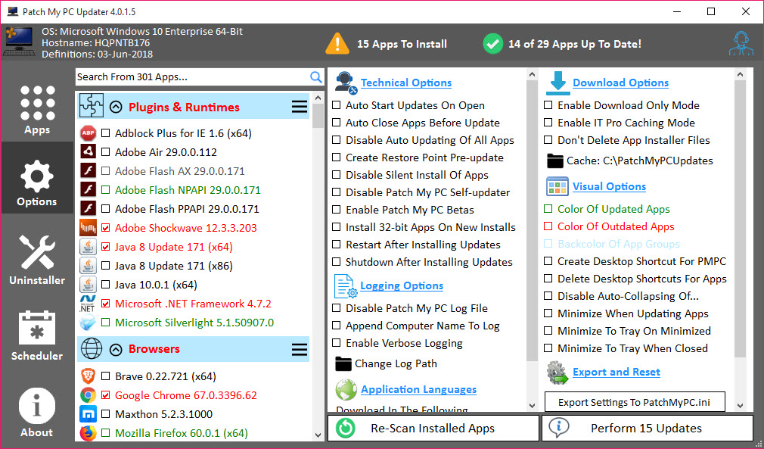Click the globe Browsers group icon
The height and width of the screenshot is (449, 764).
point(92,348)
